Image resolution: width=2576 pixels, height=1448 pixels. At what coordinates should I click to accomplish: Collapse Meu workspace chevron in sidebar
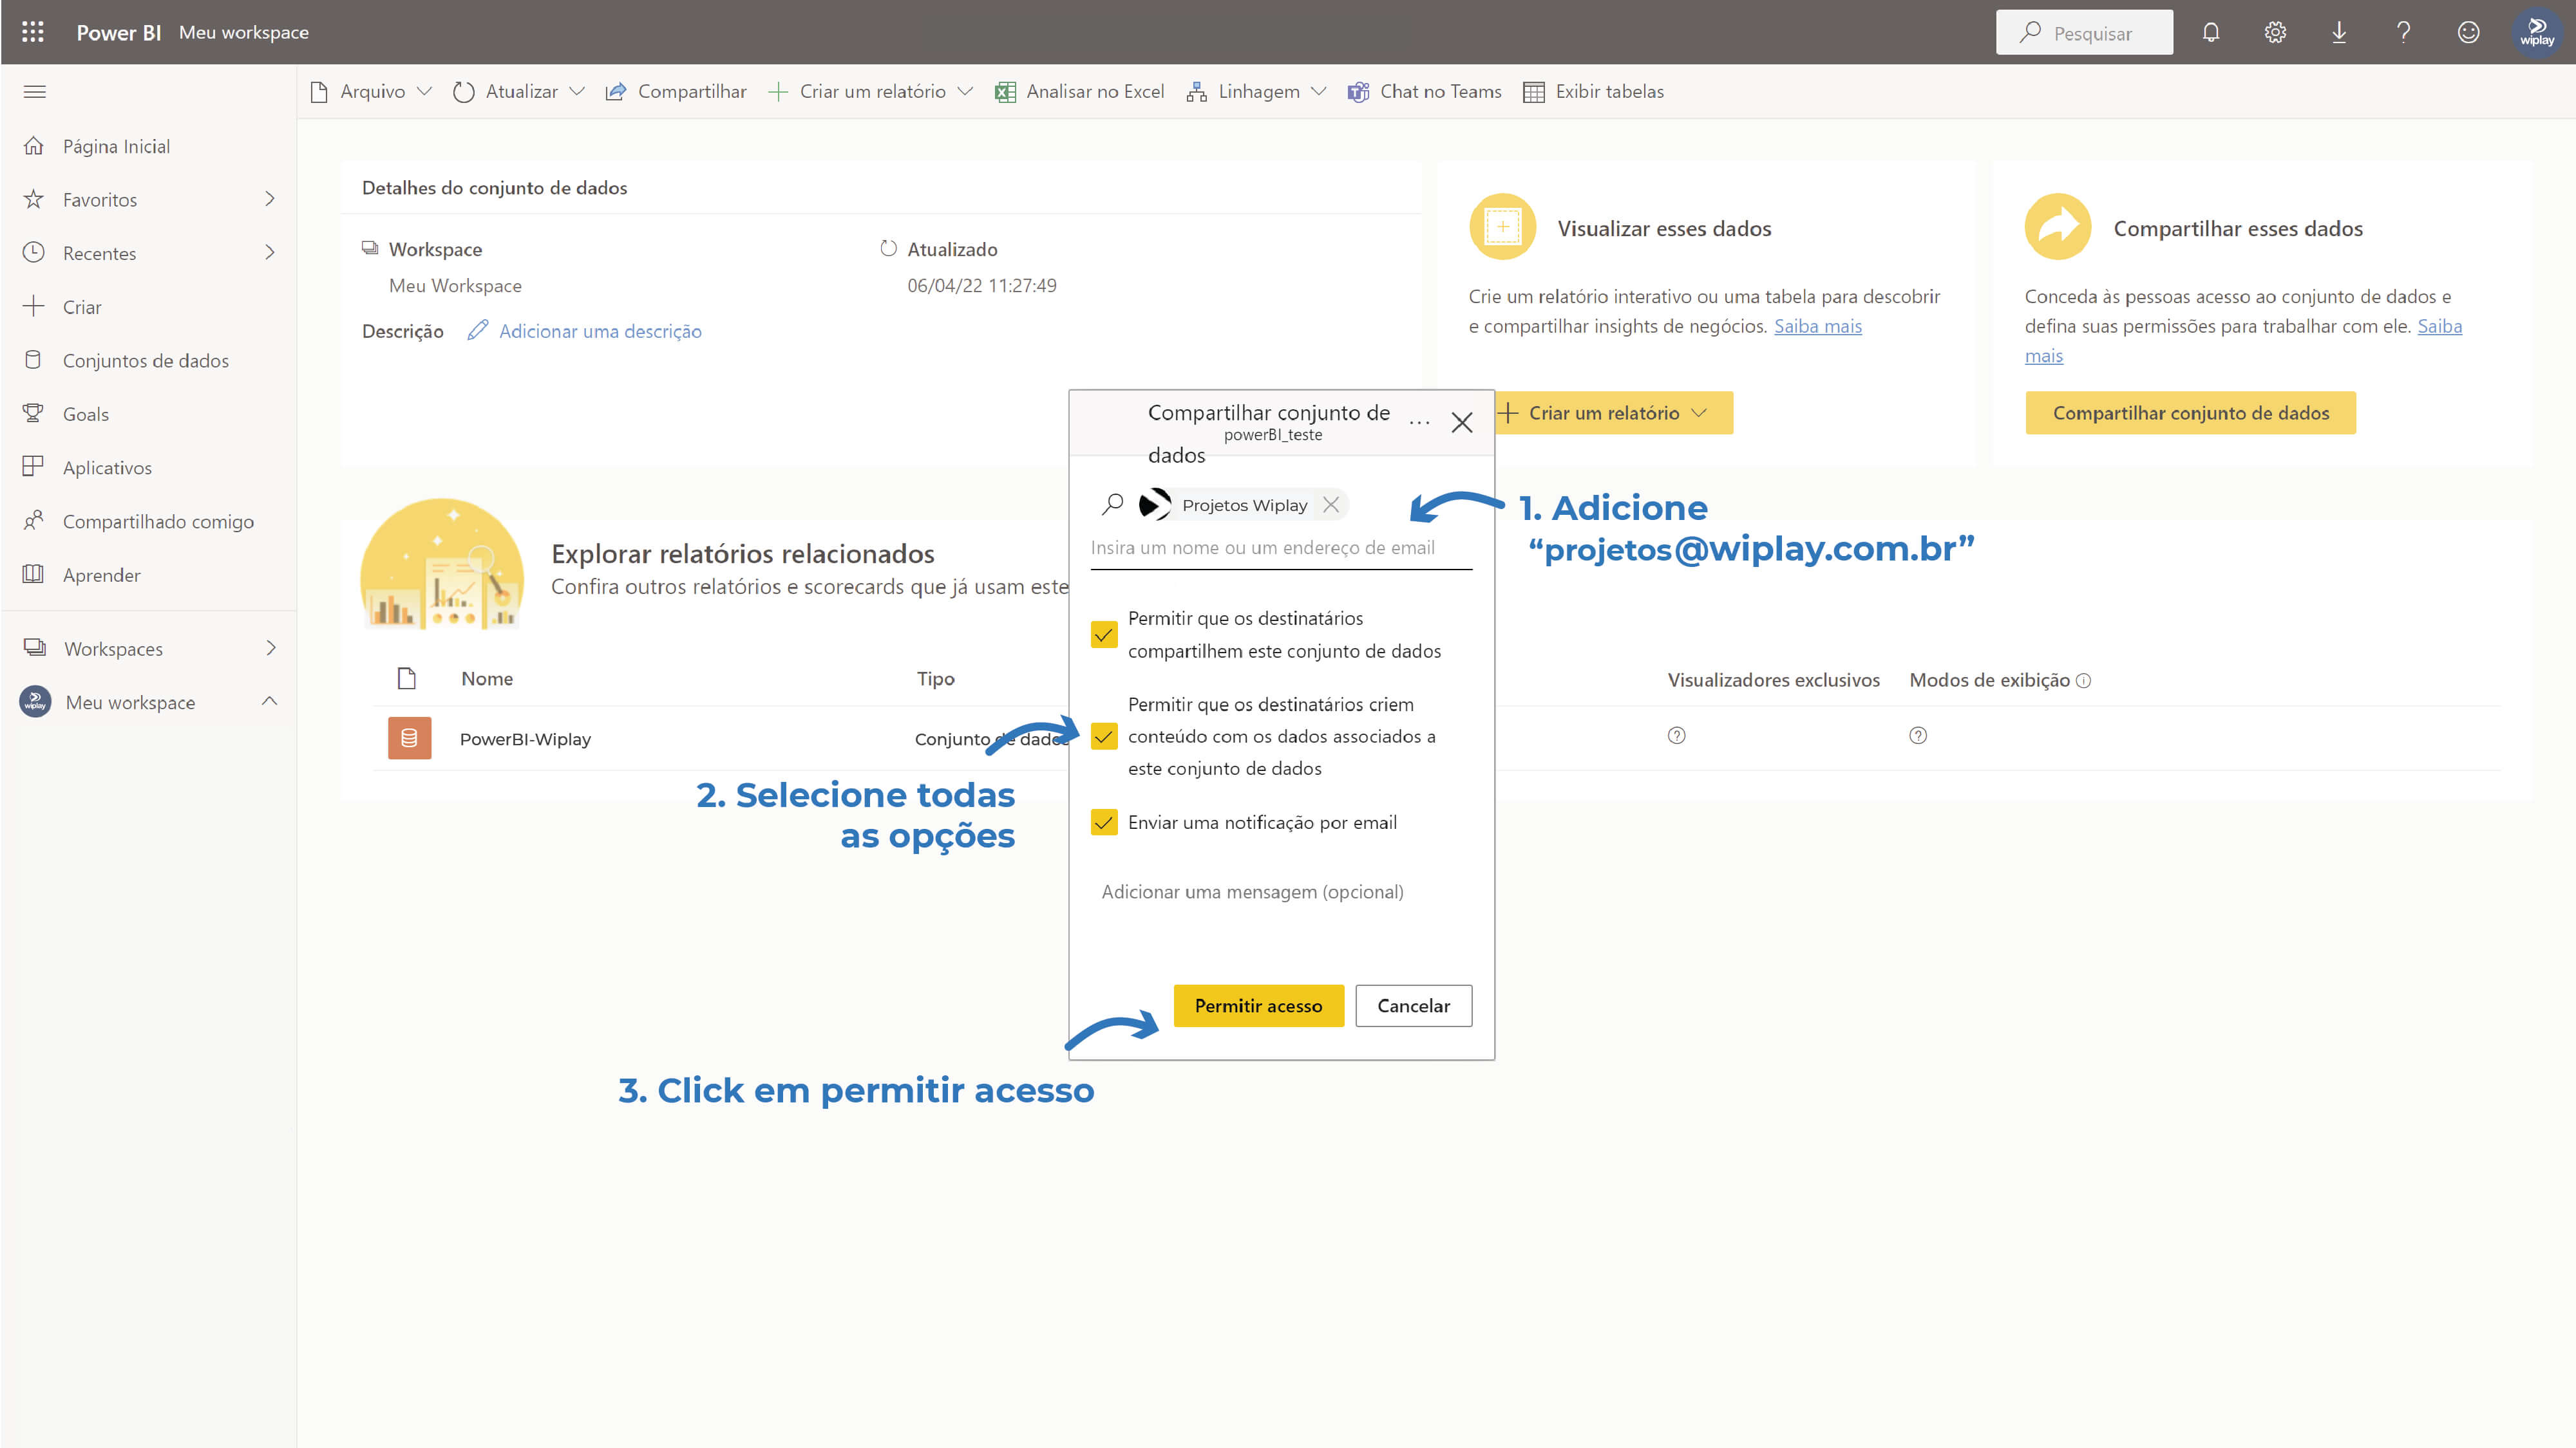269,701
